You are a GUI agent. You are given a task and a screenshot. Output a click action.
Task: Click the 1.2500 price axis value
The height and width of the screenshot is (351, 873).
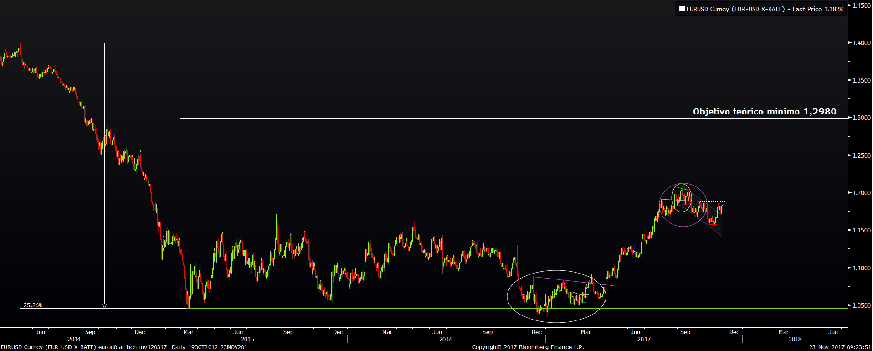[x=862, y=155]
